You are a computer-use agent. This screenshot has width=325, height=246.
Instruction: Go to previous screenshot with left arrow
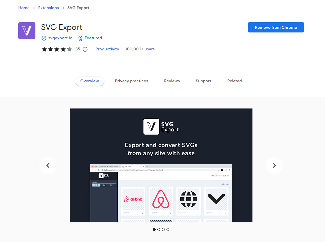[x=48, y=165]
